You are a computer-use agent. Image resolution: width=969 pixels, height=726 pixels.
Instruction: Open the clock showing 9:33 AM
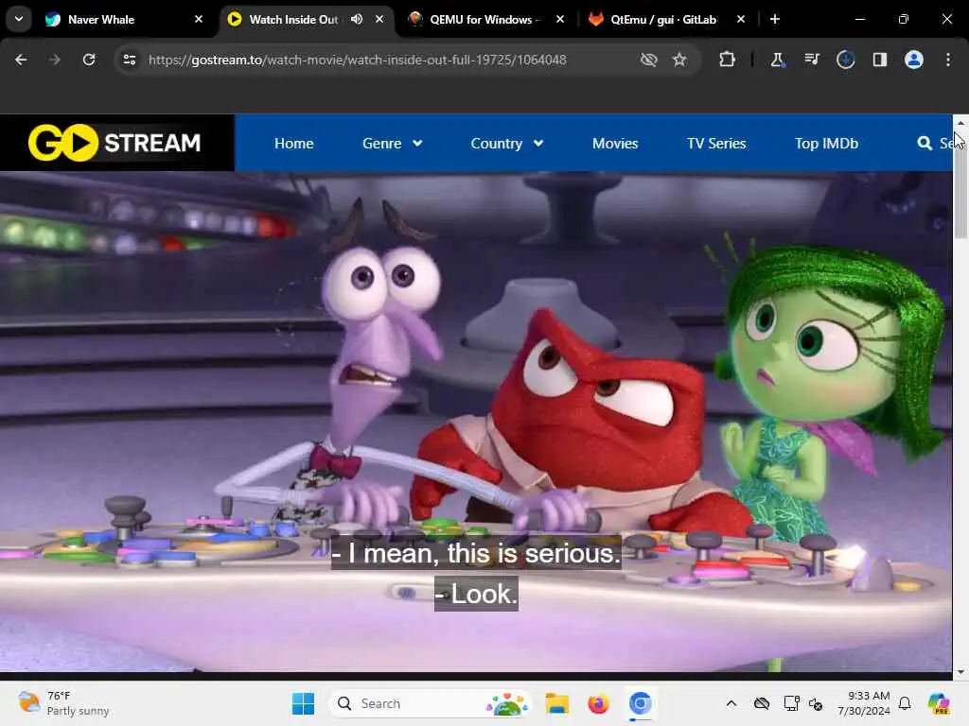pyautogui.click(x=863, y=703)
